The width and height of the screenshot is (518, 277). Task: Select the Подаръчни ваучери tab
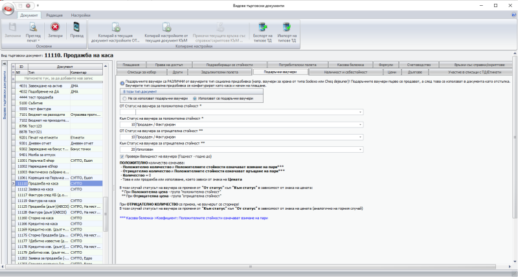pos(280,72)
